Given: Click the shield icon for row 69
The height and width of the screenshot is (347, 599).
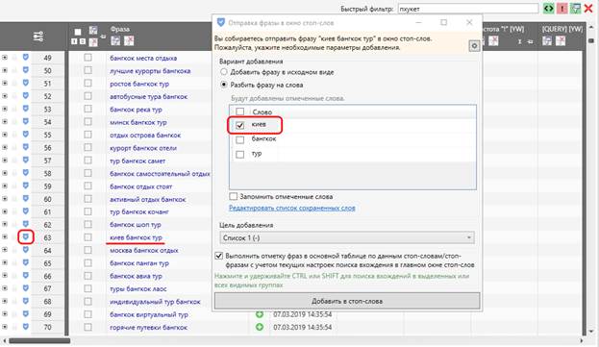Looking at the screenshot, I should coord(26,313).
